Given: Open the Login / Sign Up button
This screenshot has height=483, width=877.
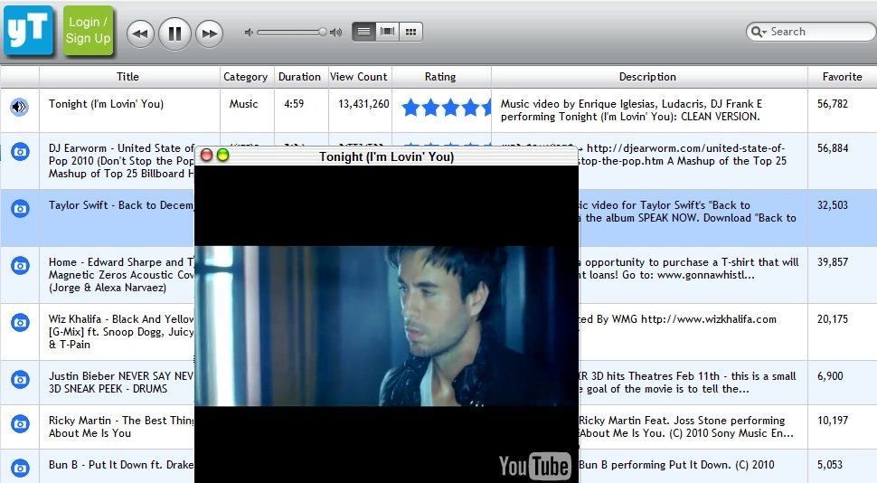Looking at the screenshot, I should (88, 30).
